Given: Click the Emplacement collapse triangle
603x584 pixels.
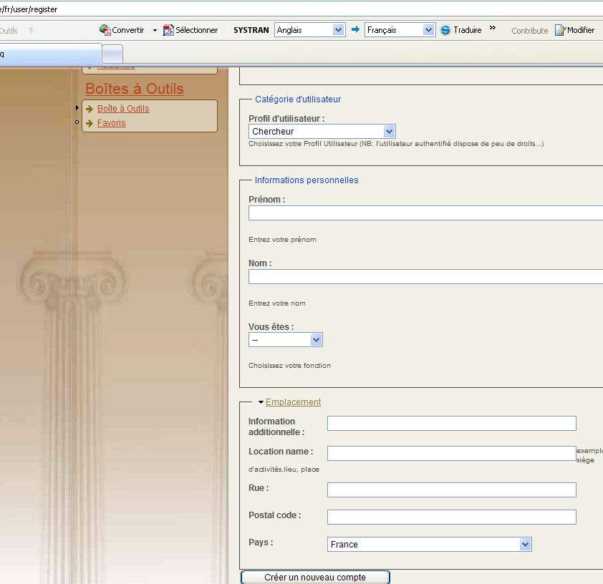Looking at the screenshot, I should [x=261, y=402].
